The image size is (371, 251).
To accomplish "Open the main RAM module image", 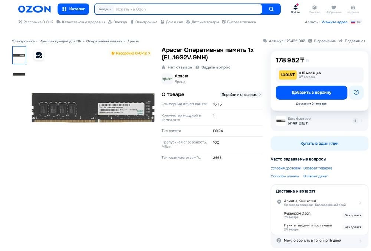I will click(93, 107).
